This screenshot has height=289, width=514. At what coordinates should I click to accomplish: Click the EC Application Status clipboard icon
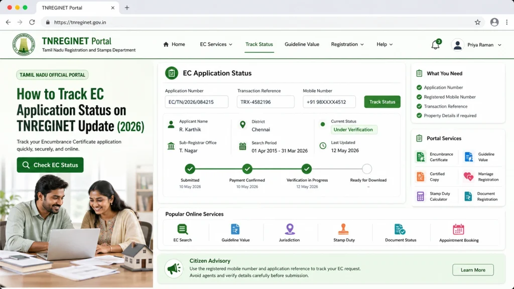coord(172,73)
